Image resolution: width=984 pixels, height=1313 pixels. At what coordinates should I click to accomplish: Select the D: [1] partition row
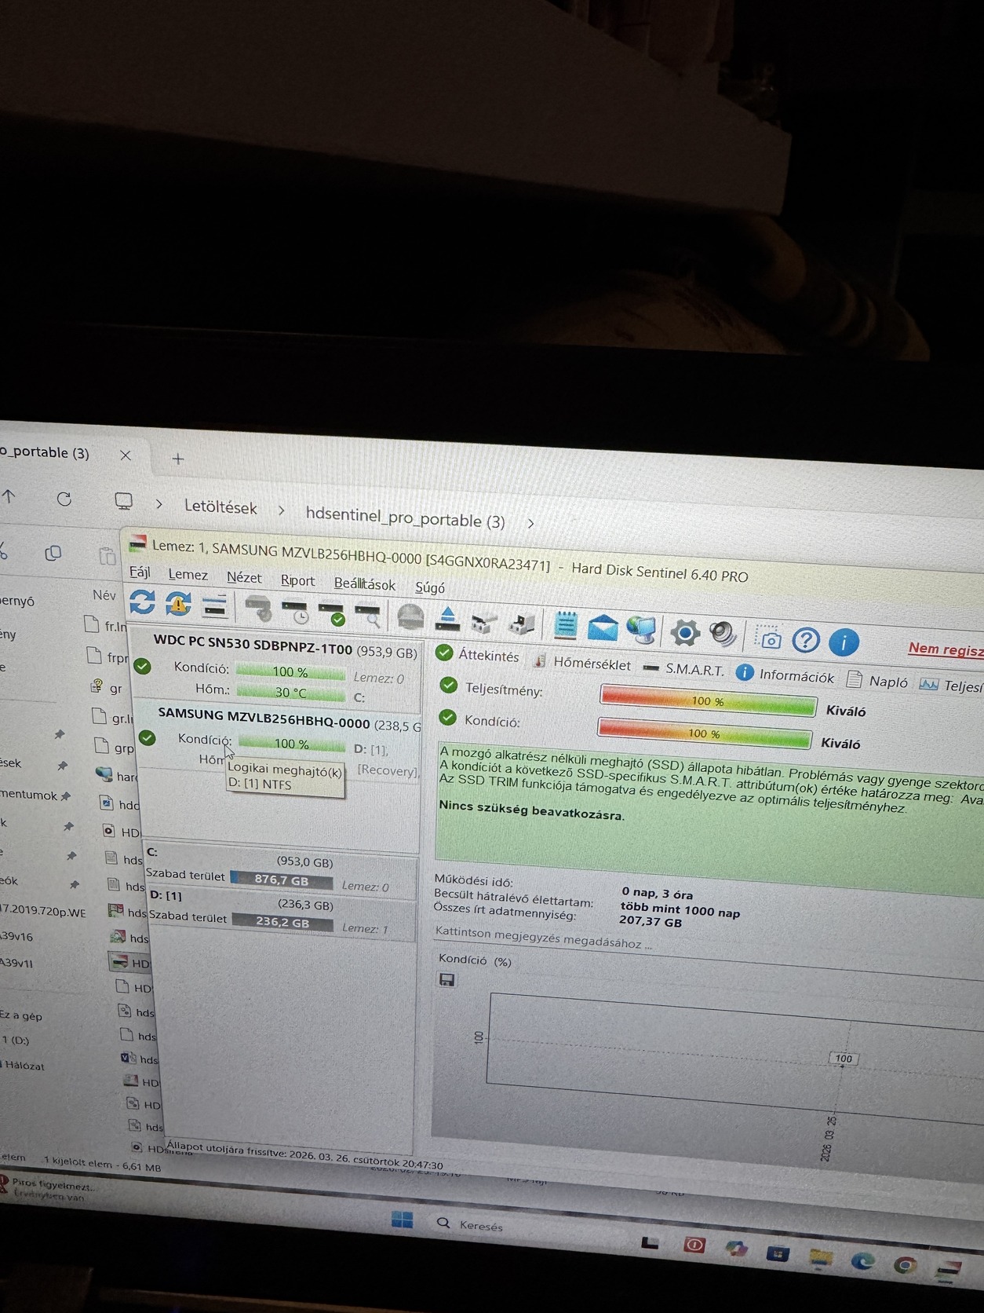[x=281, y=915]
